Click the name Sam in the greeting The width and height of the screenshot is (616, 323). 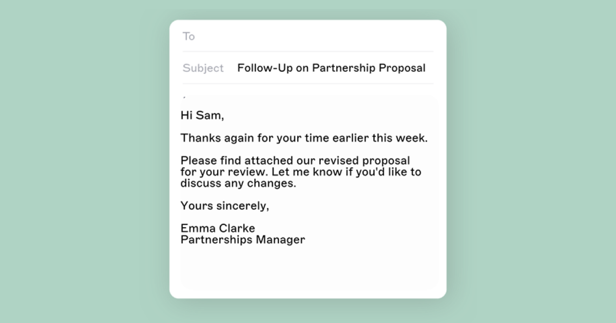coord(209,115)
